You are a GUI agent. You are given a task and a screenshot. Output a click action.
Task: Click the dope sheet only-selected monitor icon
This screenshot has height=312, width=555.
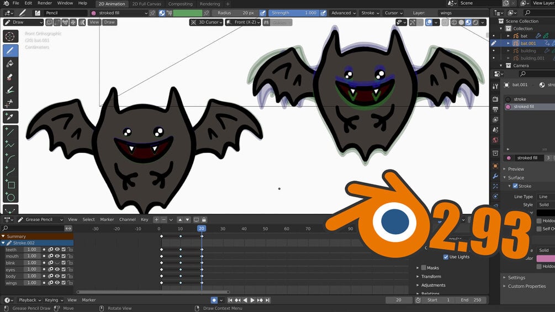196,220
